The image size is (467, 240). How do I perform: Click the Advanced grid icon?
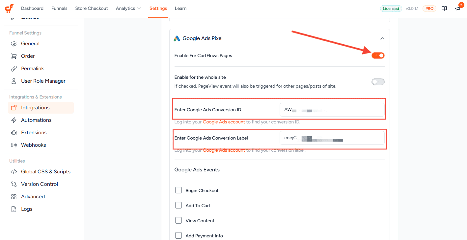(14, 197)
